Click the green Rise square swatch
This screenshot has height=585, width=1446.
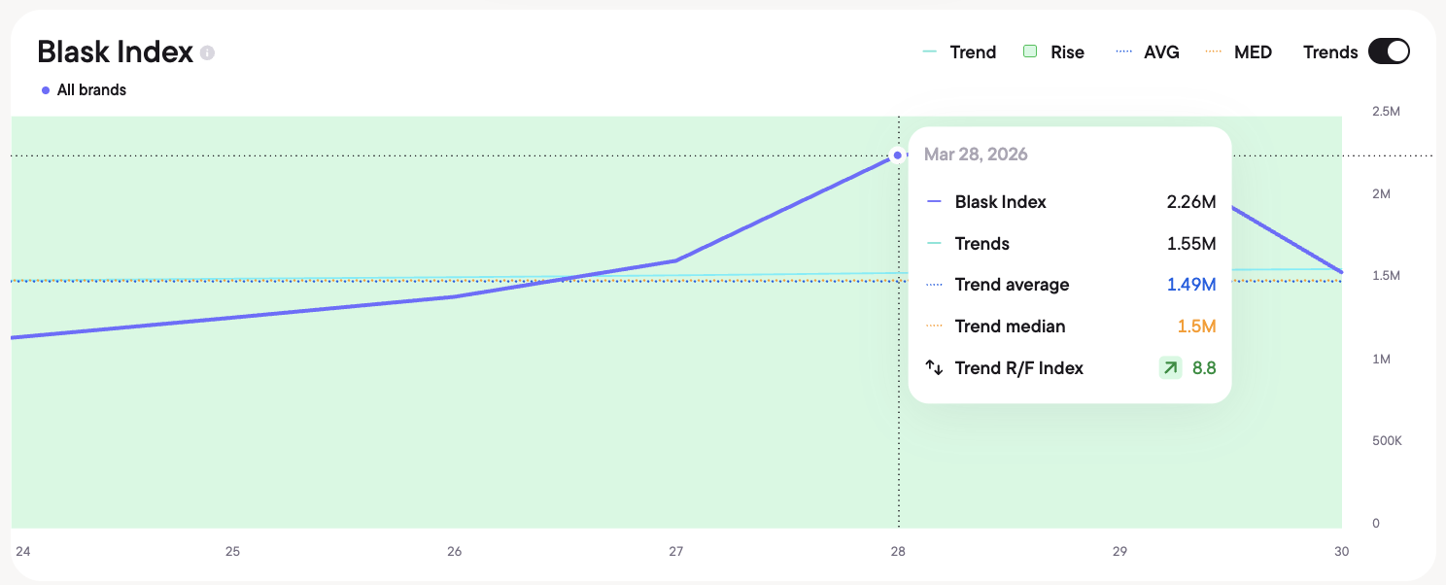pyautogui.click(x=1031, y=52)
